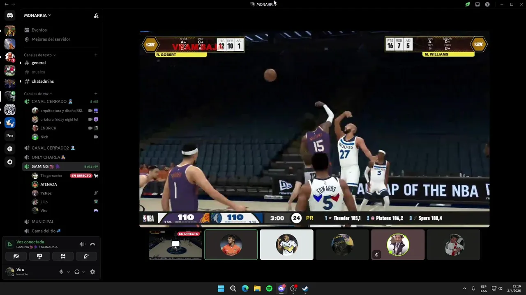This screenshot has width=526, height=295.
Task: Join the Cama del tio voice channel
Action: (x=61, y=231)
